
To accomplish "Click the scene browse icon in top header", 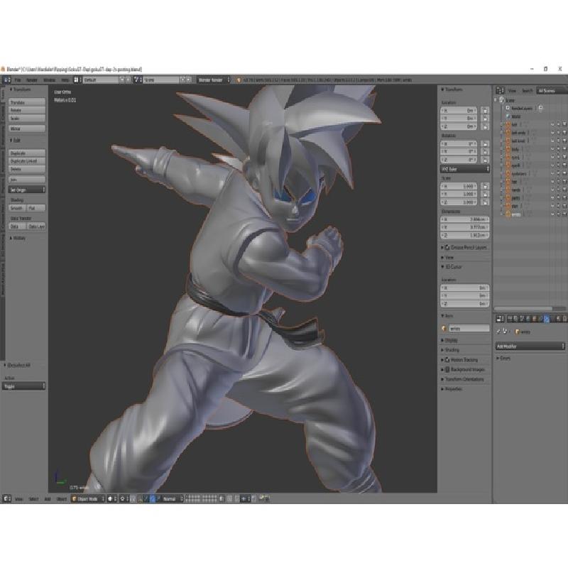I will tap(137, 80).
